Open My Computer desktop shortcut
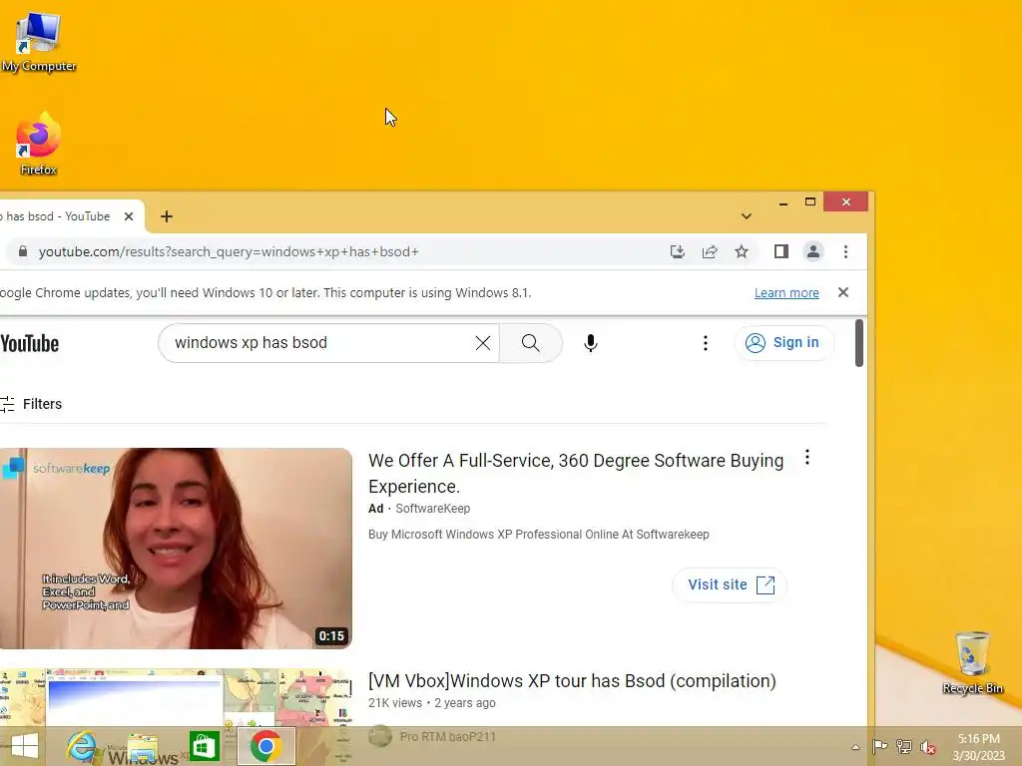 pyautogui.click(x=39, y=42)
